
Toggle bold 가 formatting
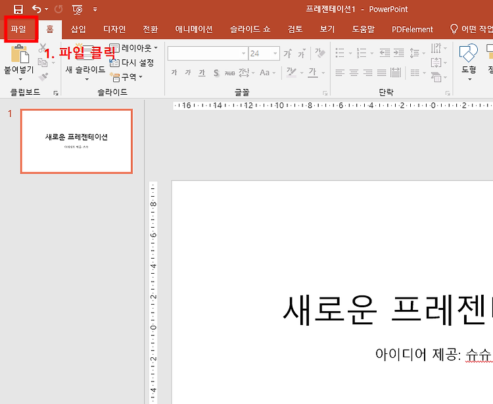[x=174, y=72]
